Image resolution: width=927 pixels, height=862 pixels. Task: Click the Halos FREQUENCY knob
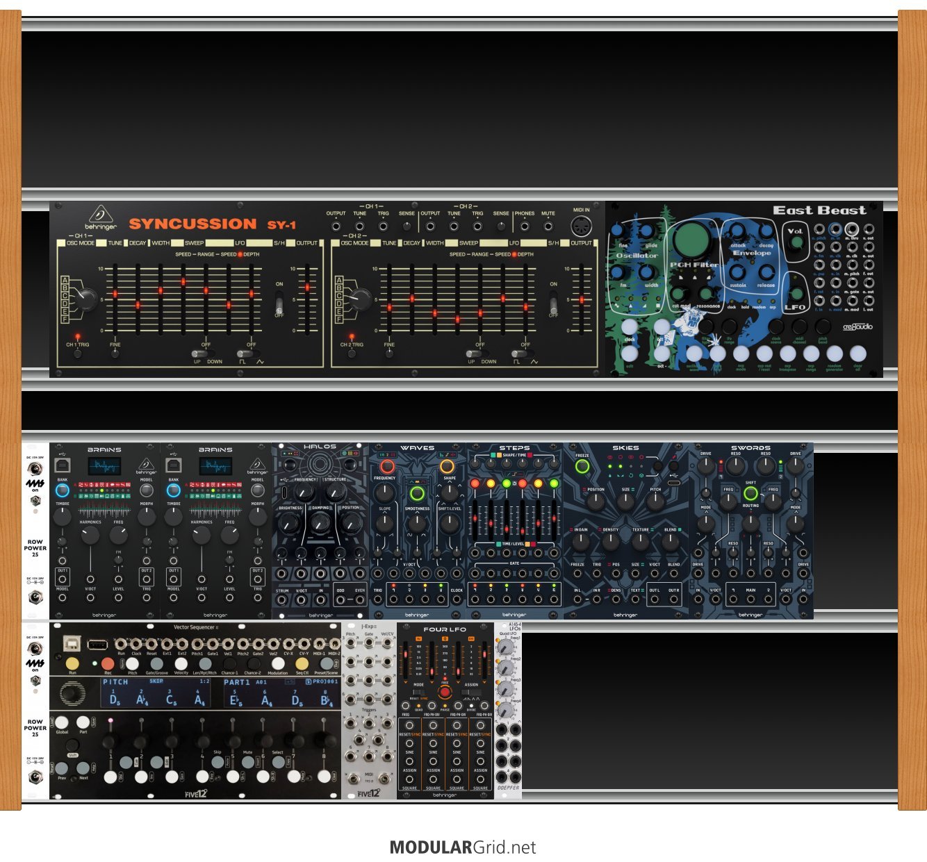coord(304,492)
